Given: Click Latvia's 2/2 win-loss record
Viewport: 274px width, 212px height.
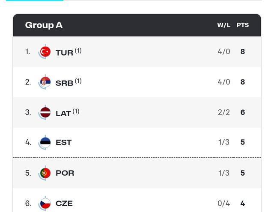Looking at the screenshot, I should pos(223,112).
